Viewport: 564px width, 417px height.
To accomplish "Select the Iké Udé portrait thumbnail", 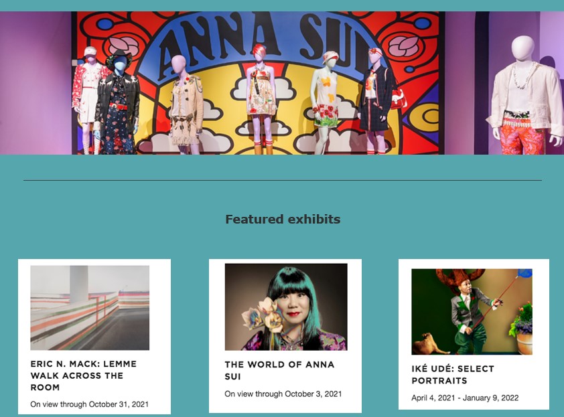I will coord(472,312).
